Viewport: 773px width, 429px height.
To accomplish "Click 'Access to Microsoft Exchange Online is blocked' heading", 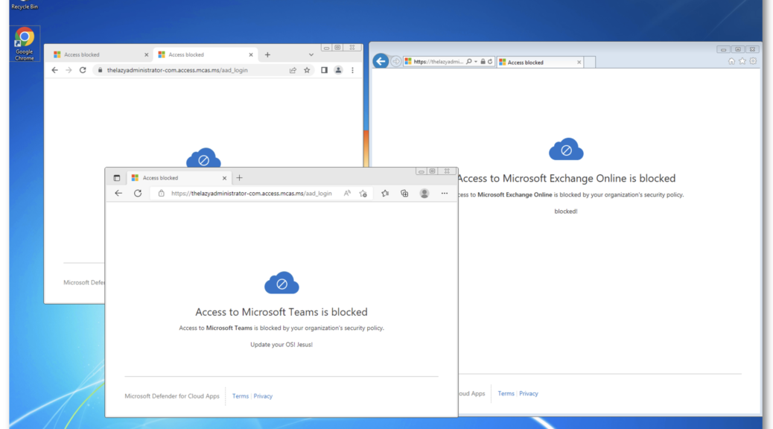I will (x=567, y=178).
